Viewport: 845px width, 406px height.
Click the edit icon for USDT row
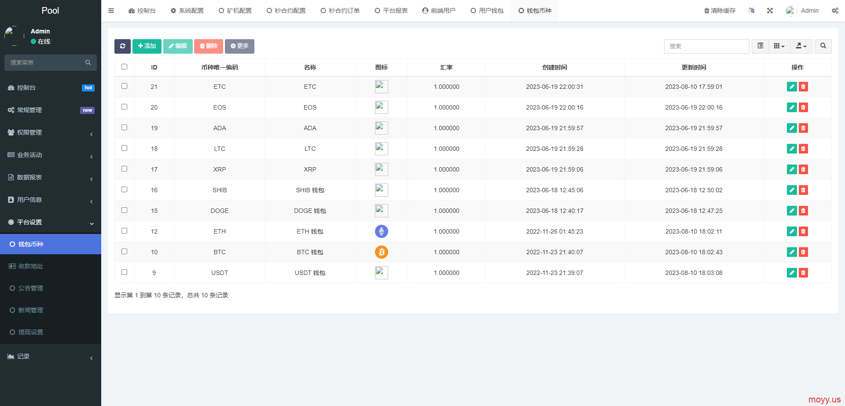coord(792,273)
